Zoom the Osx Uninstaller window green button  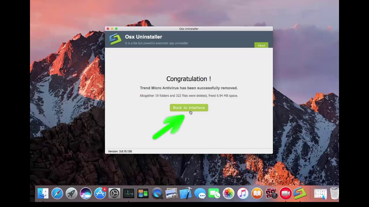116,29
